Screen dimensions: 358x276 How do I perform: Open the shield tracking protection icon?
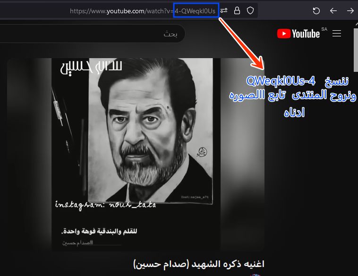(250, 10)
